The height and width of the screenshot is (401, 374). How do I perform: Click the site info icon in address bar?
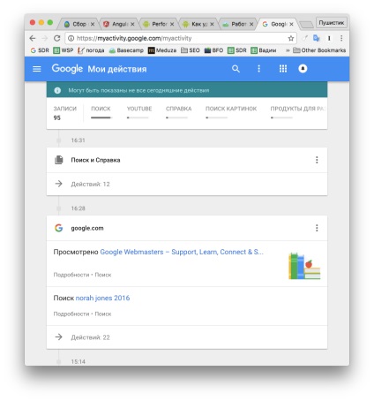tap(71, 38)
